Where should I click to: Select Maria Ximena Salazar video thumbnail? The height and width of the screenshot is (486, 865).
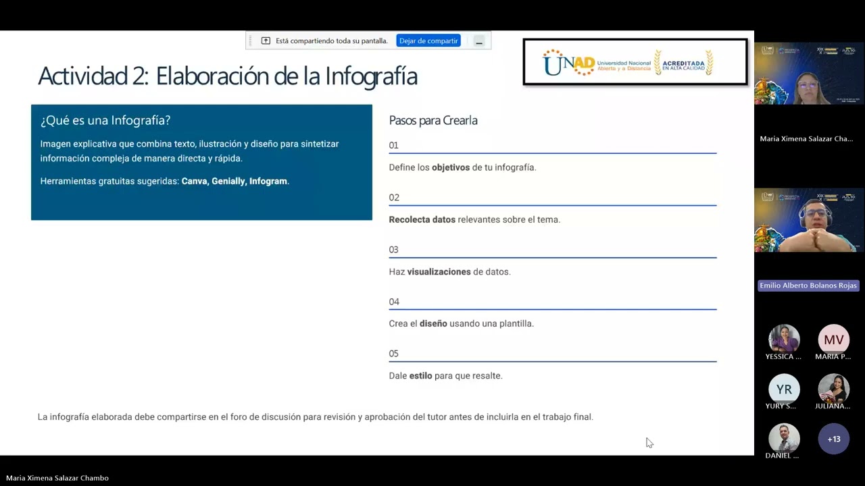click(810, 74)
